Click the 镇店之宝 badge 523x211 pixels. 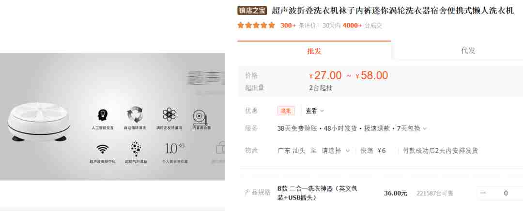tap(252, 10)
